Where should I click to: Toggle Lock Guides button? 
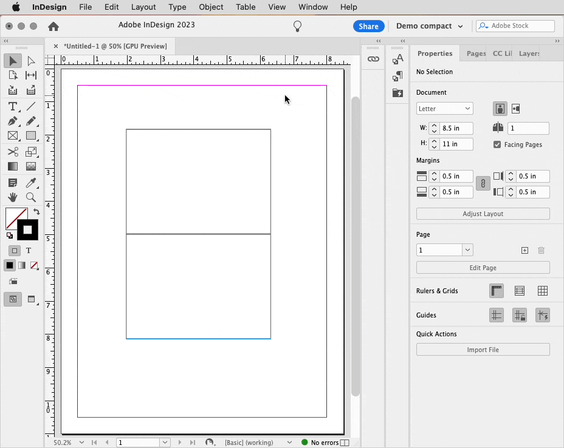coord(520,316)
